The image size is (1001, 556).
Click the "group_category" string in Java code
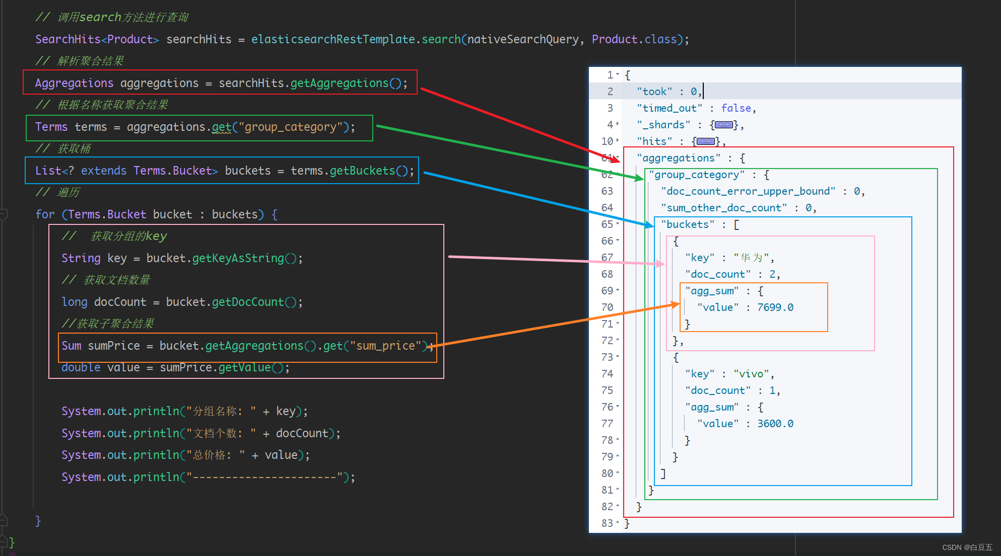click(x=290, y=127)
